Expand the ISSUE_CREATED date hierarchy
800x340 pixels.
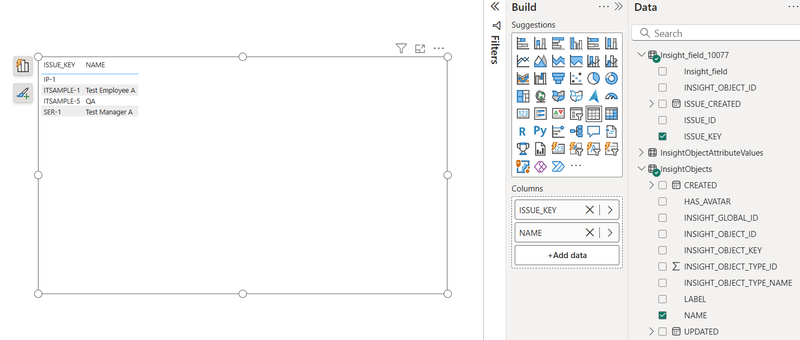click(651, 104)
